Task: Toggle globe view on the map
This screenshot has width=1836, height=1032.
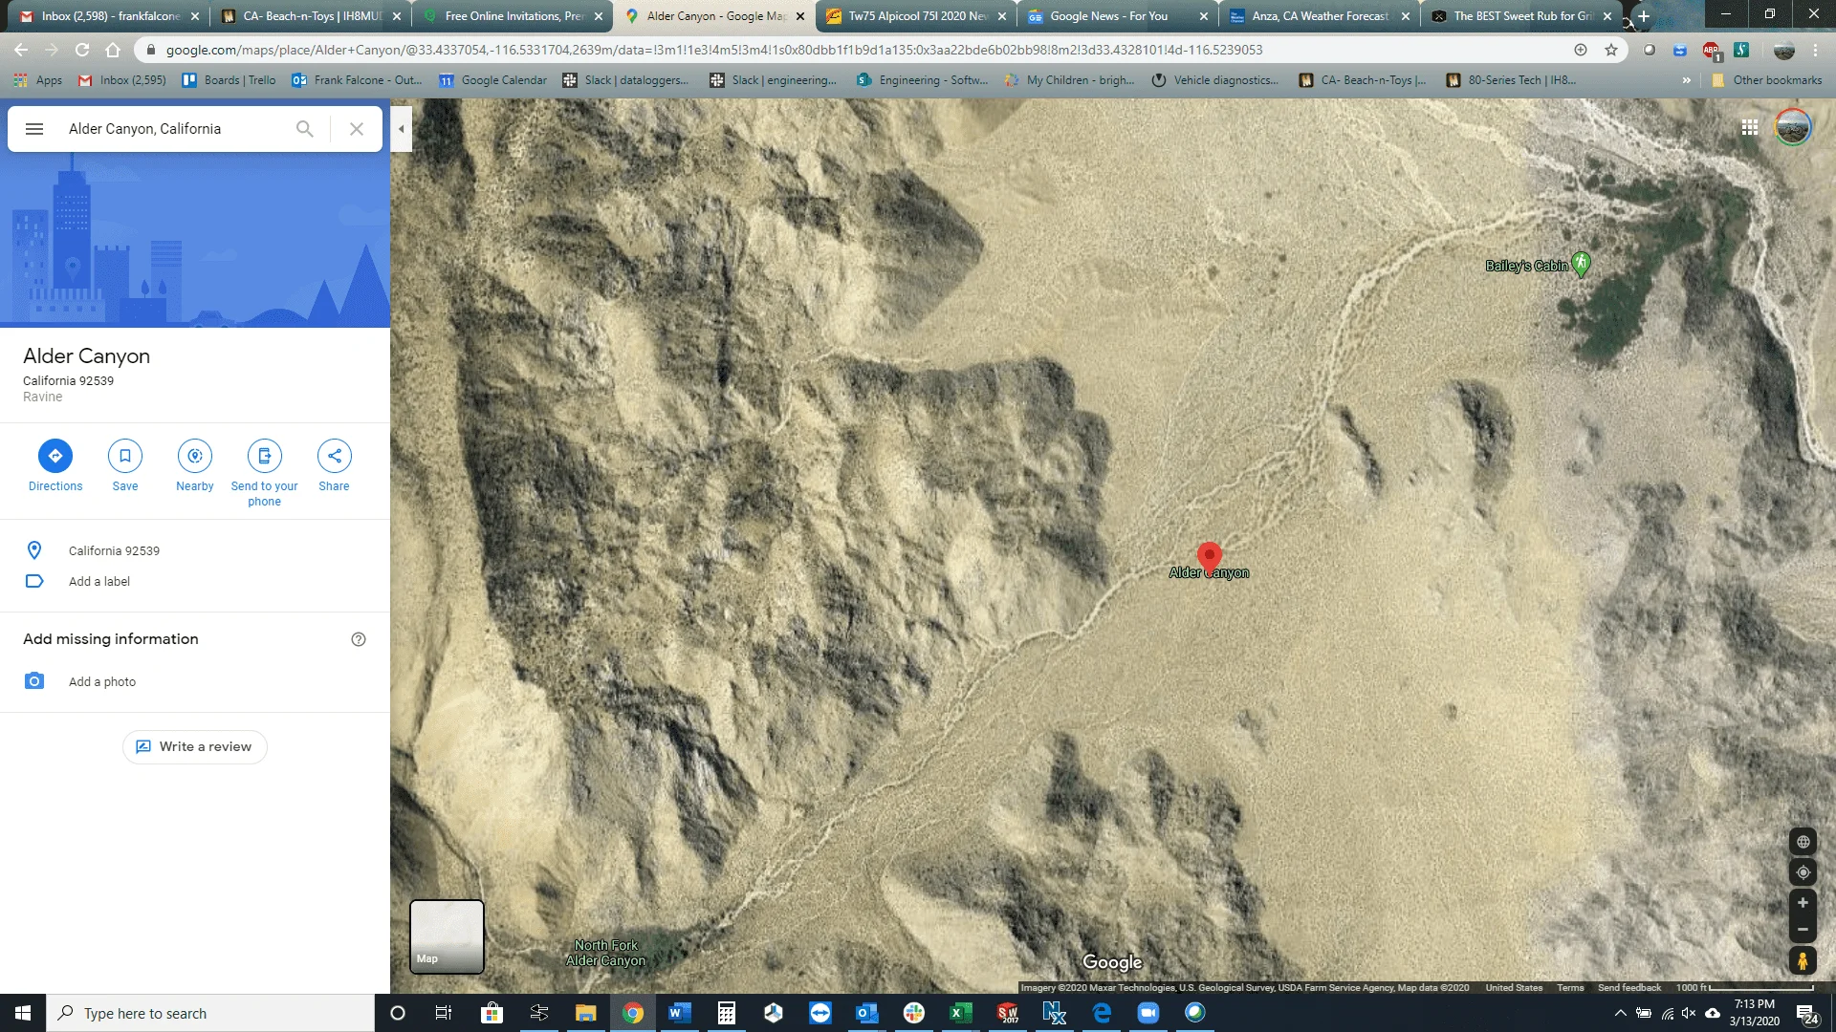Action: coord(1803,842)
